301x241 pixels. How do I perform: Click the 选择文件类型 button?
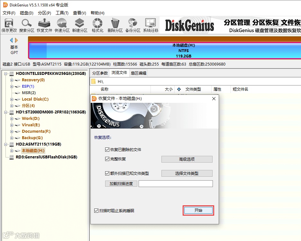coord(187,174)
